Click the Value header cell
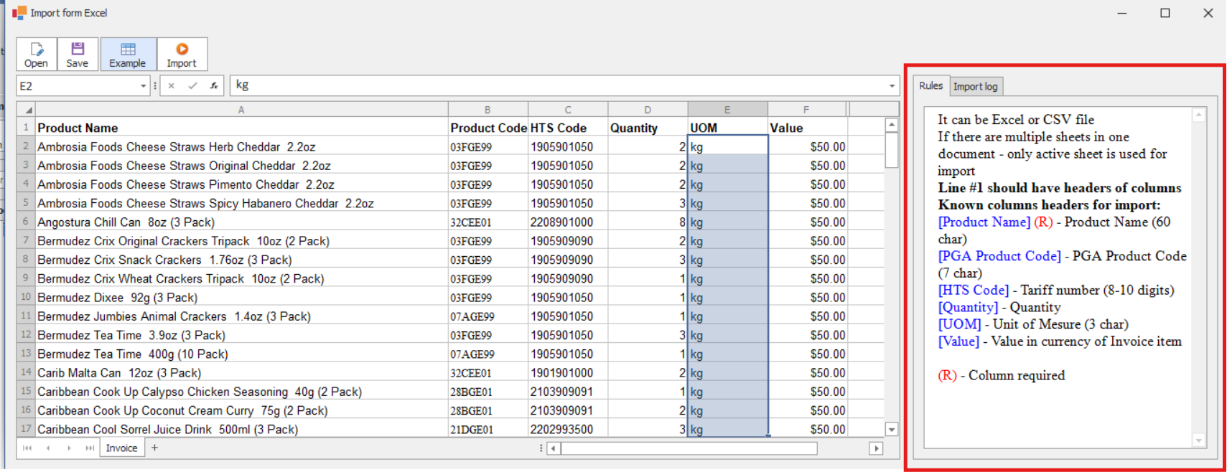 click(807, 128)
